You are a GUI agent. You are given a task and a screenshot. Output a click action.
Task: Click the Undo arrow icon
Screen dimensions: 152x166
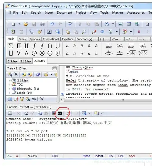[x=52, y=24]
